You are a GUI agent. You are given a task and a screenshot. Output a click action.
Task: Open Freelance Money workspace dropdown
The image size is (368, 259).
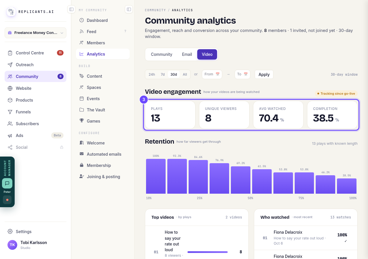click(35, 33)
